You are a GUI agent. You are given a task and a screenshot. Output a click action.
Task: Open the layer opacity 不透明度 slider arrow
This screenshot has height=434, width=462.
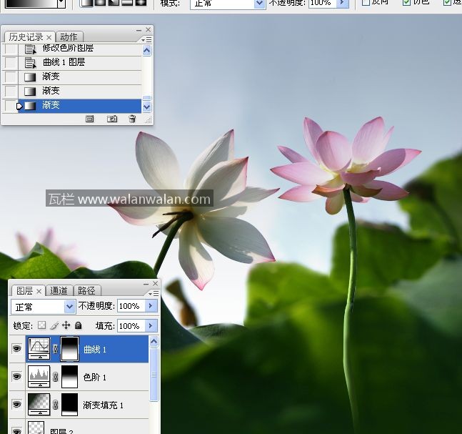tap(151, 306)
